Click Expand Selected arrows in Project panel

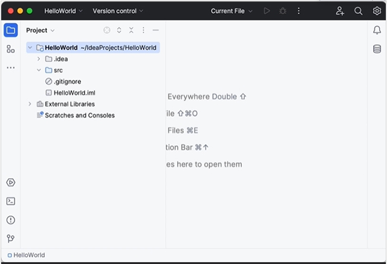click(x=119, y=30)
